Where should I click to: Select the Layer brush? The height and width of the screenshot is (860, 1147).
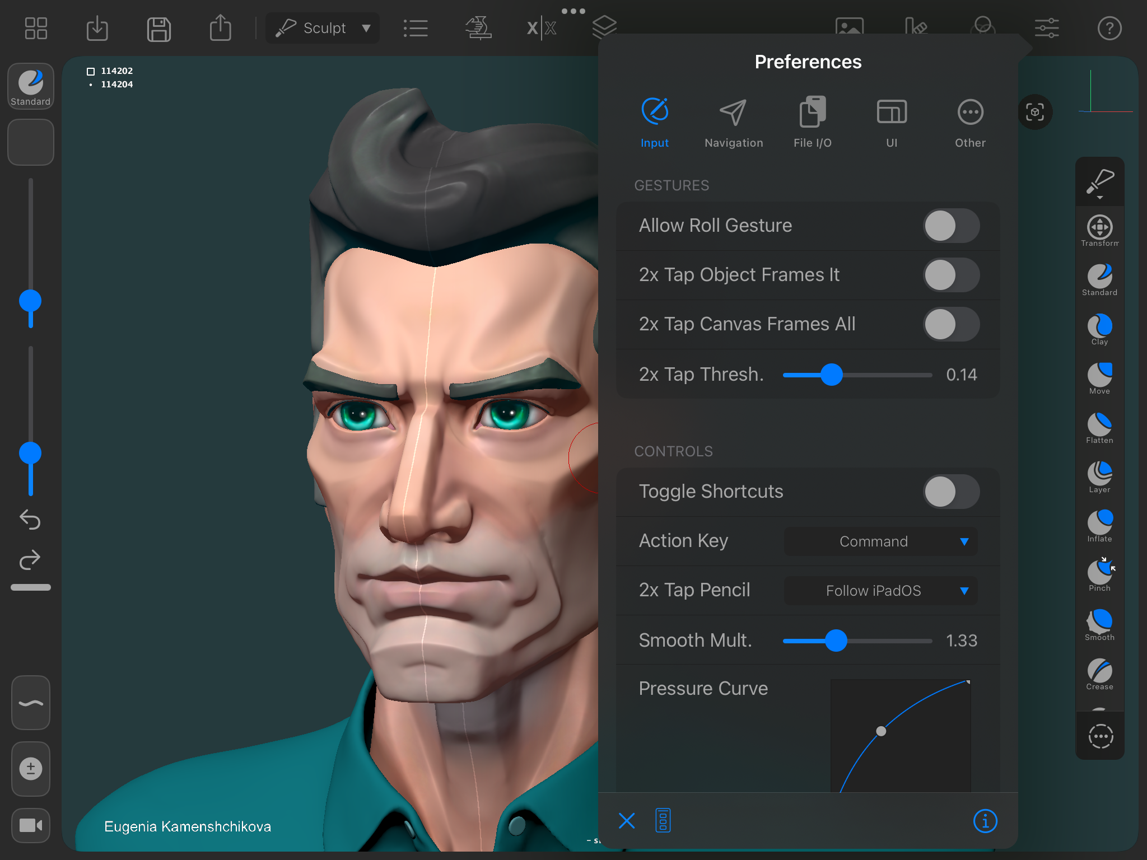point(1099,477)
